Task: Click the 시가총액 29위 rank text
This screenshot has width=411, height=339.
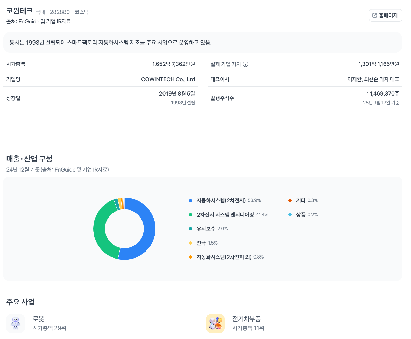Action: click(49, 328)
